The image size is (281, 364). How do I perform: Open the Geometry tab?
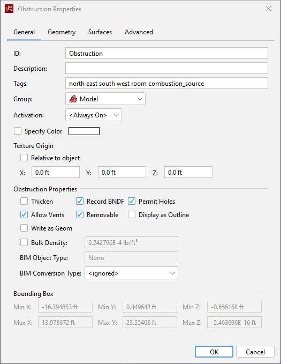tap(62, 32)
